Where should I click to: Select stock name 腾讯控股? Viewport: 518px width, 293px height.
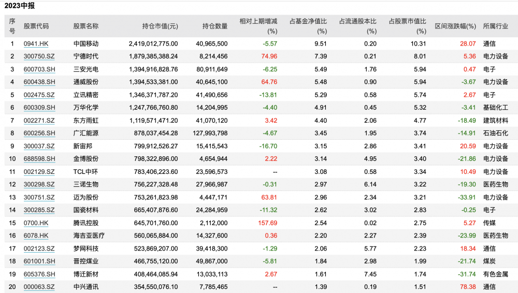point(86,223)
